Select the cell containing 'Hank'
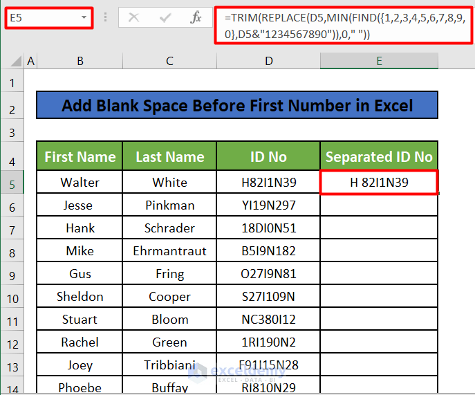 click(80, 228)
